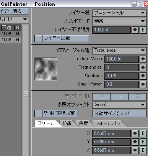148x156 pixels.
Task: Click the Contrast arrow stepper
Action: coord(143,76)
